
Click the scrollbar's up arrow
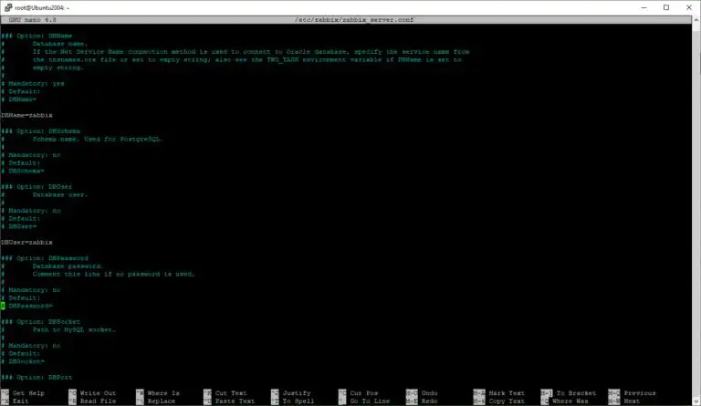[x=696, y=20]
